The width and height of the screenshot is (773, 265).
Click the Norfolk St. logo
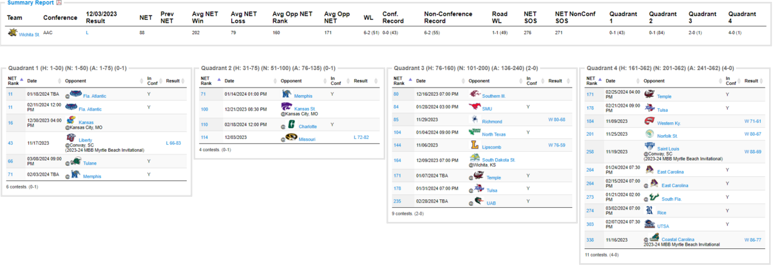tap(649, 133)
